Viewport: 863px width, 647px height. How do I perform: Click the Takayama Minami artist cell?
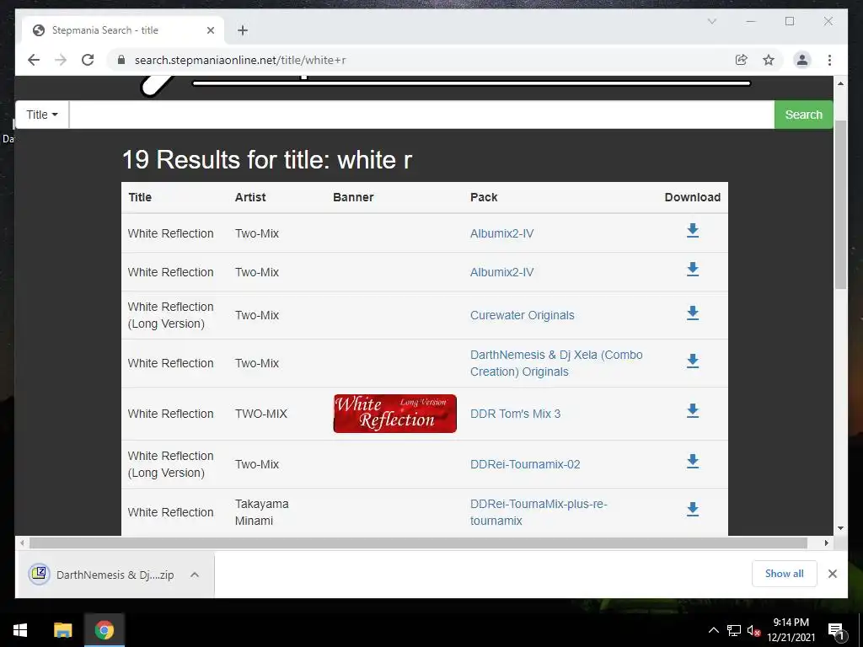tap(261, 512)
